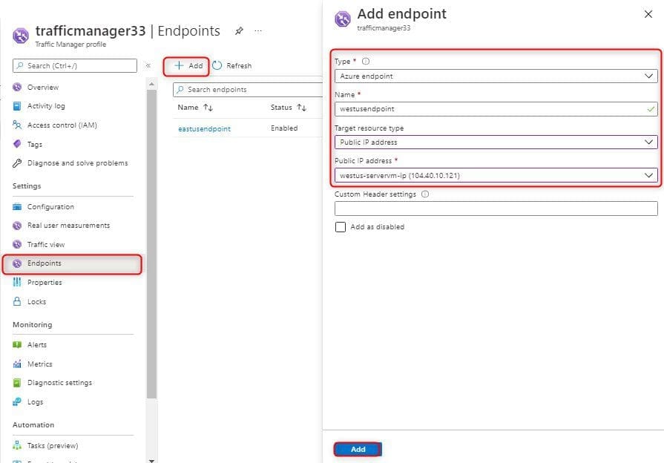This screenshot has width=664, height=463.
Task: Click the Alerts icon under Monitoring
Action: pos(17,345)
